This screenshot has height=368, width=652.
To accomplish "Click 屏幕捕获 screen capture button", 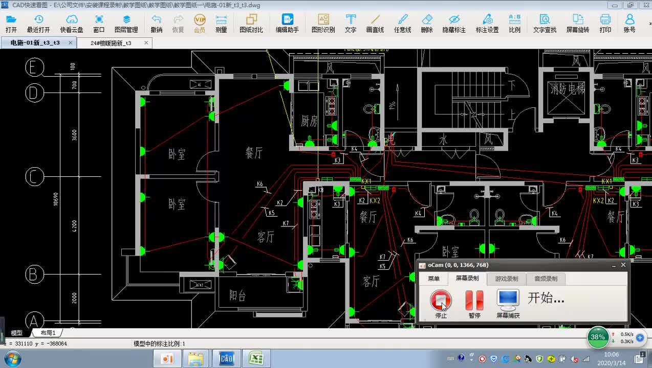I will [508, 303].
